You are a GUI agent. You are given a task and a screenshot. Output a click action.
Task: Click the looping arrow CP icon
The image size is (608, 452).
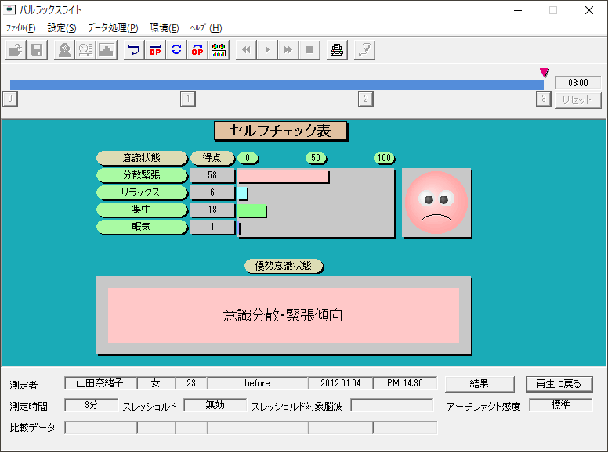[x=197, y=50]
